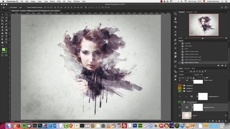Show the Hue/Saturation 3 layer
The image size is (230, 129).
(180, 96)
